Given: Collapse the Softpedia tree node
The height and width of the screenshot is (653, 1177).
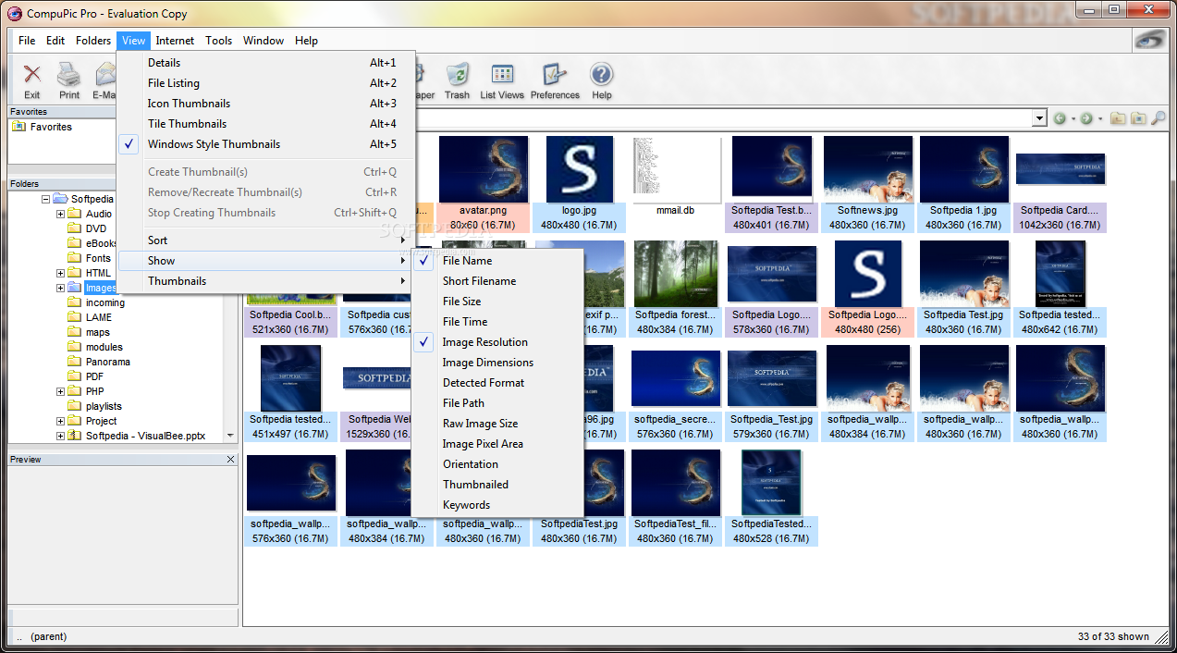Looking at the screenshot, I should point(46,199).
